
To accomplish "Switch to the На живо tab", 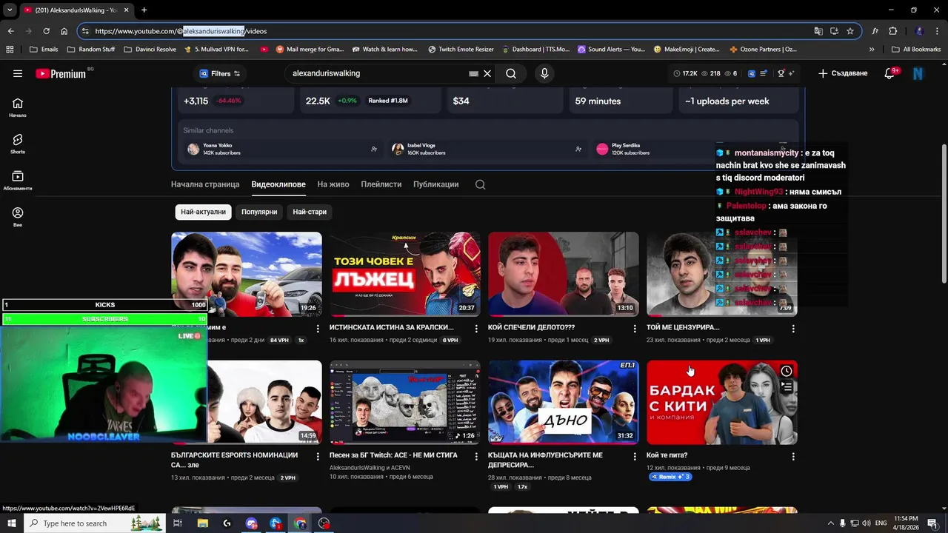I will tap(333, 184).
